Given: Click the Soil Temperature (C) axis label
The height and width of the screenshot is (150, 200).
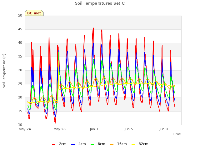Looking at the screenshot, I should point(4,71).
